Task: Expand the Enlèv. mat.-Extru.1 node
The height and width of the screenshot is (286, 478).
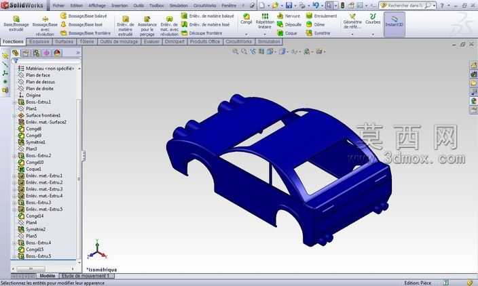Action: tap(14, 176)
